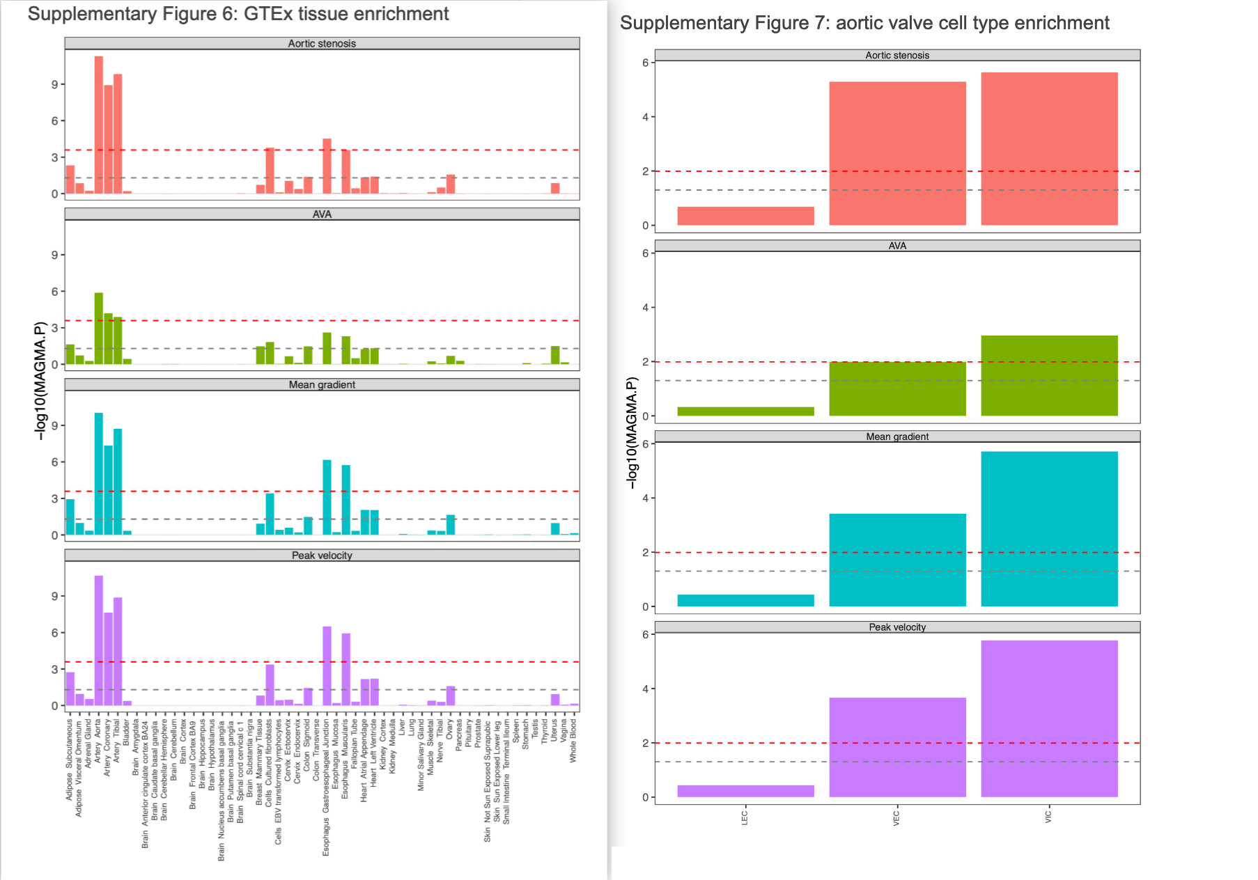Image resolution: width=1258 pixels, height=880 pixels.
Task: Click the VIC x-axis label
Action: click(x=1048, y=817)
